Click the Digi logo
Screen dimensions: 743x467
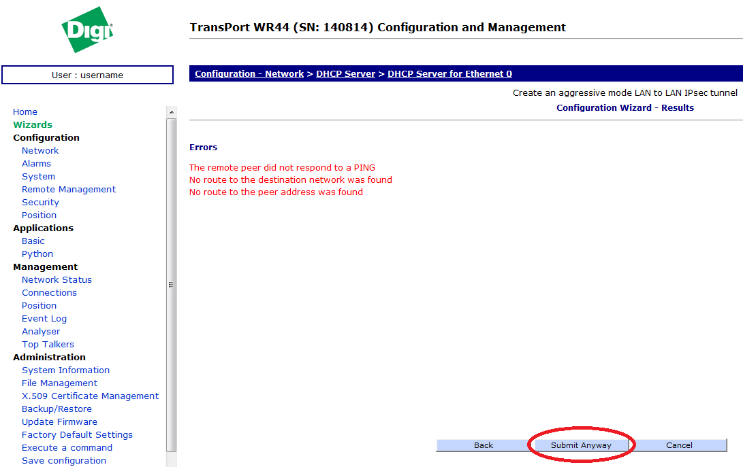(87, 30)
